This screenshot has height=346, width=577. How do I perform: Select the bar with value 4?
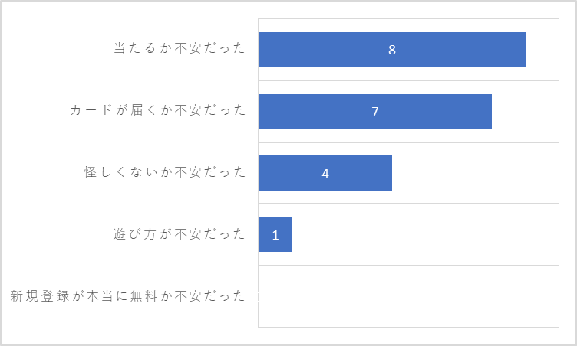point(325,173)
